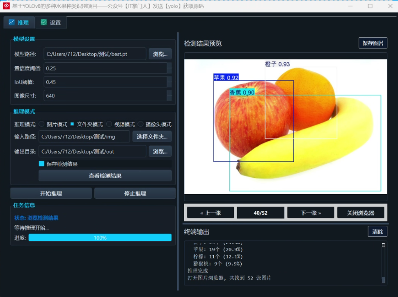Image resolution: width=398 pixels, height=297 pixels.
Task: Click terminal line 柠檬: 11个 (12.1%)
Action: click(218, 256)
